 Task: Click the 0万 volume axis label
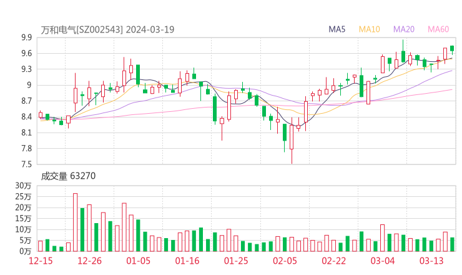coord(26,251)
